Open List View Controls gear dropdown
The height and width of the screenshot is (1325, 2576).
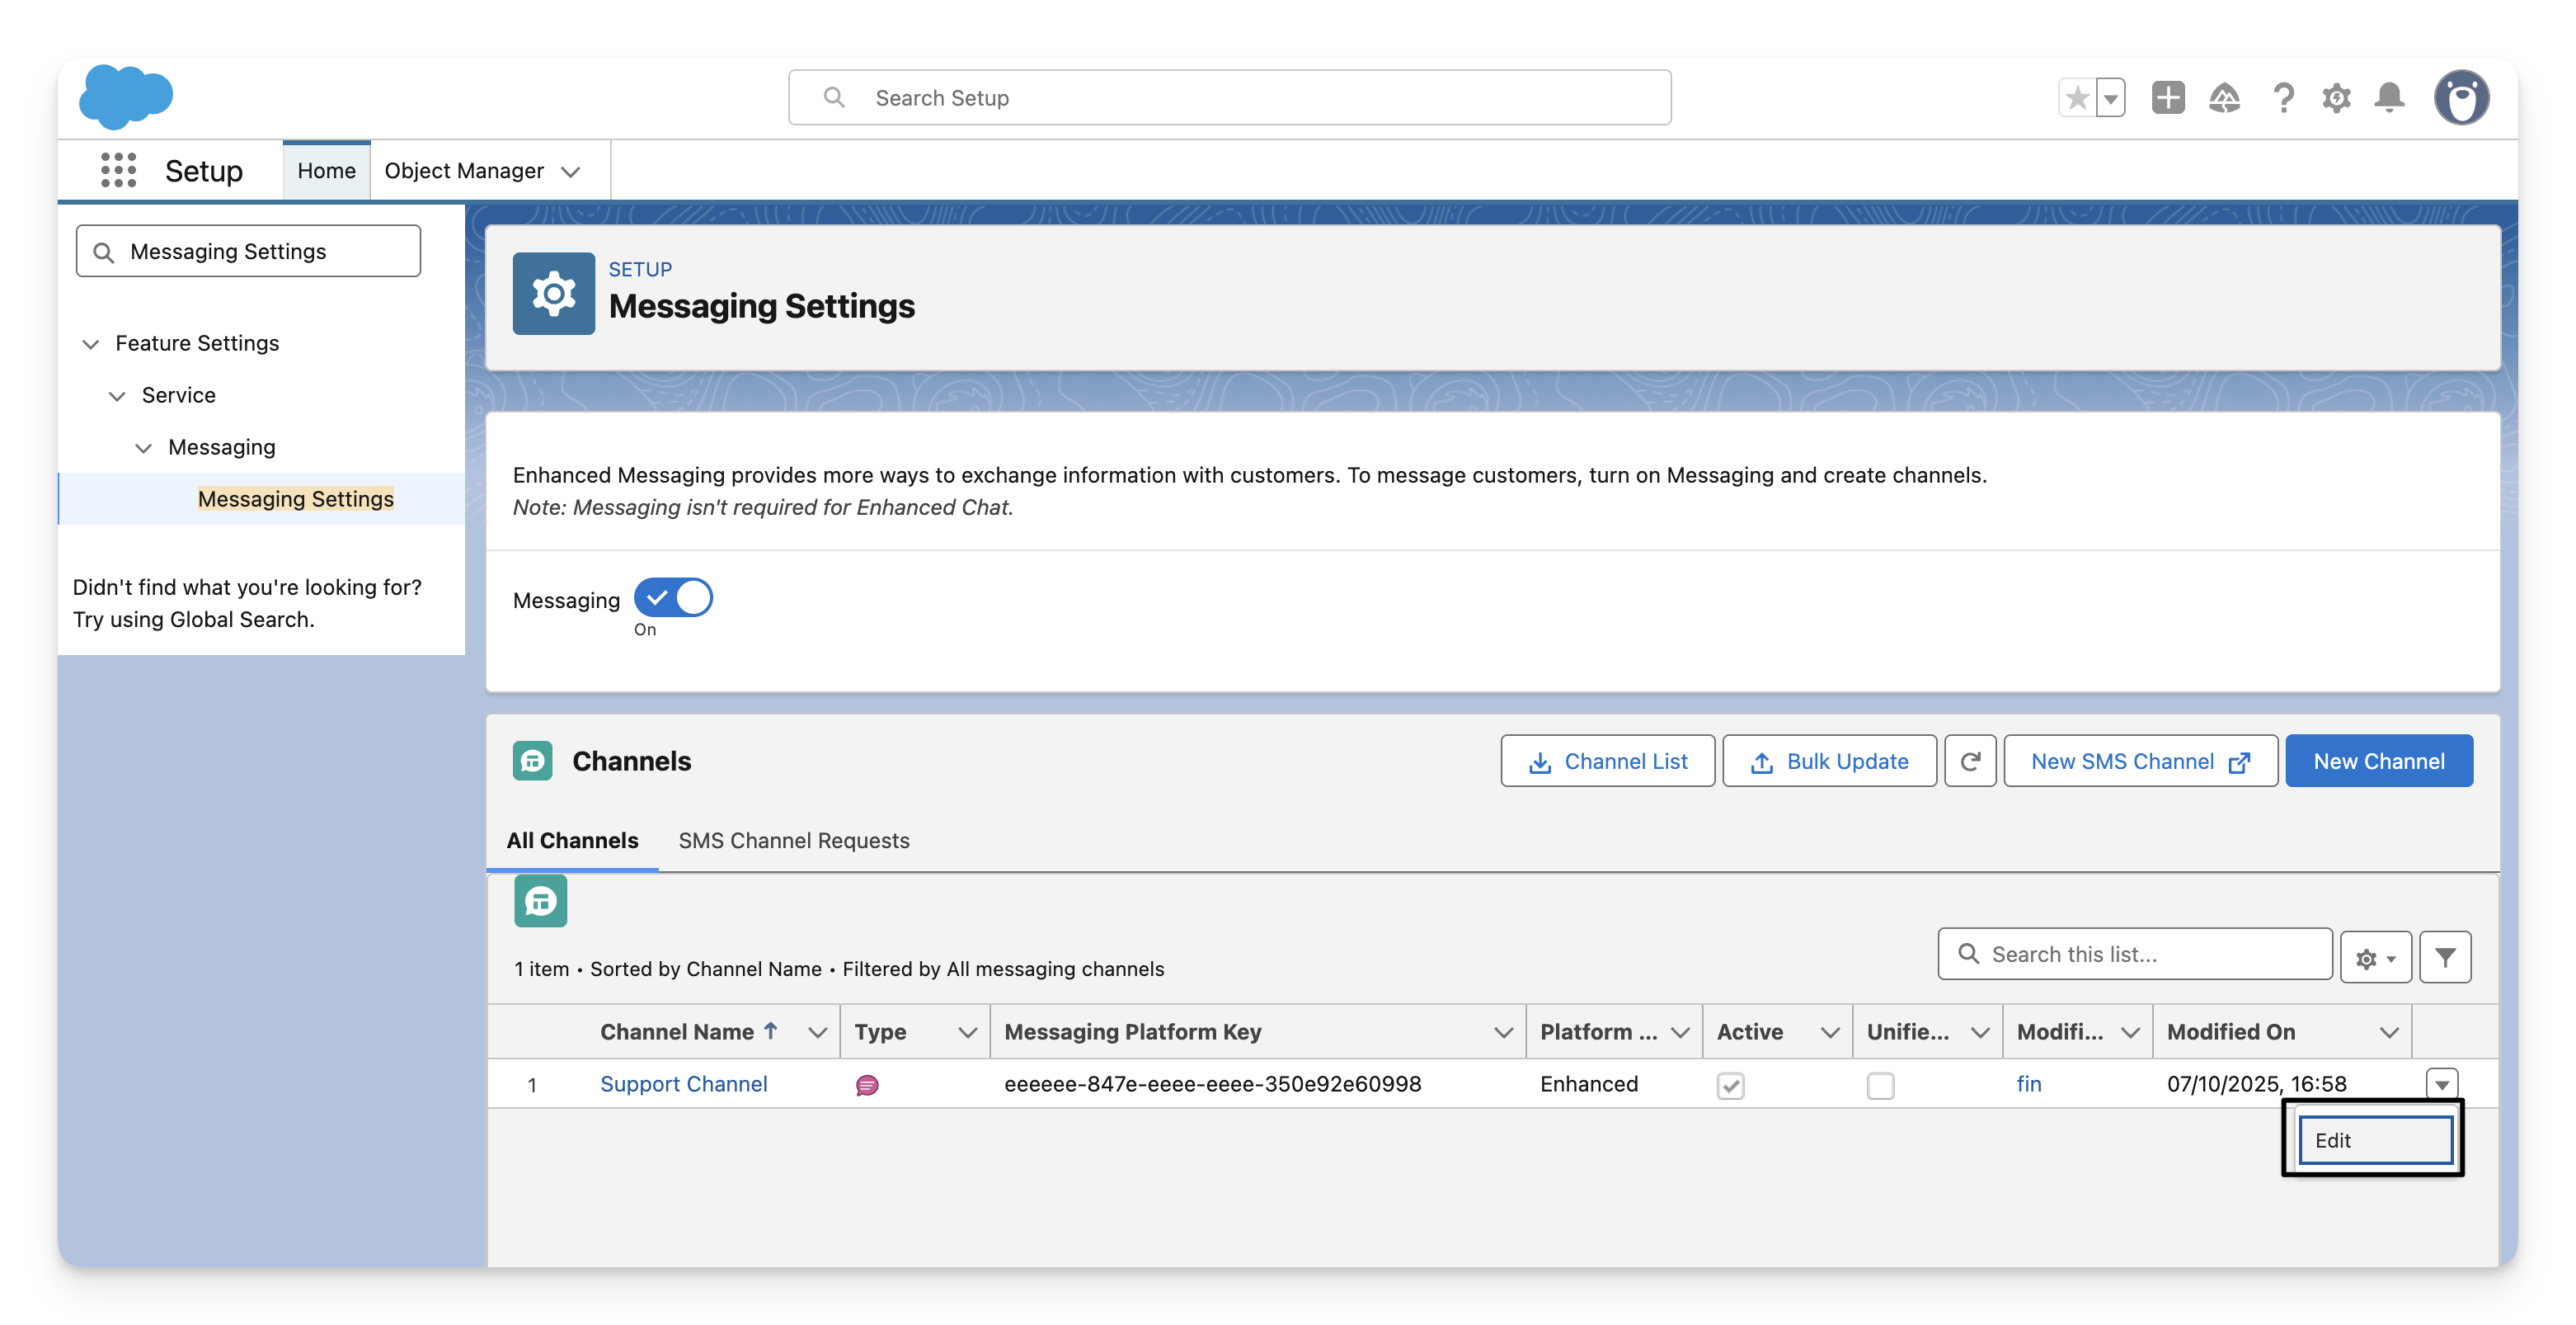(2375, 958)
